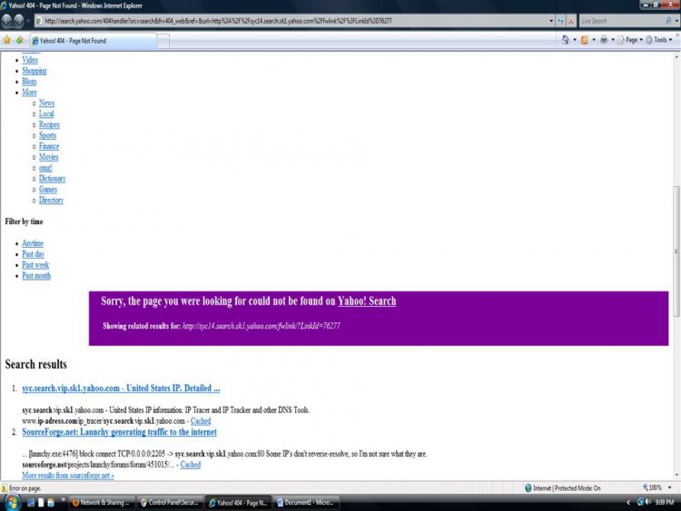Screen dimensions: 681x511
Task: Click the Print icon in command bar
Action: 604,40
